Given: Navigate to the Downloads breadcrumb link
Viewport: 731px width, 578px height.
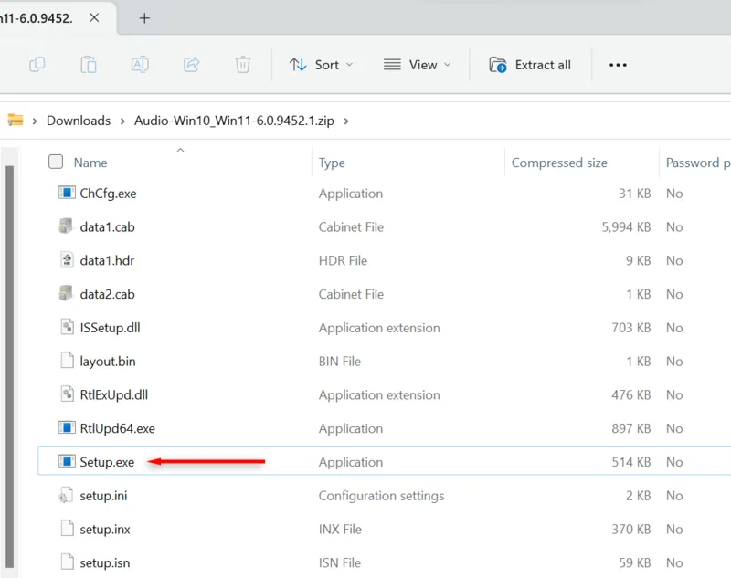Looking at the screenshot, I should coord(79,120).
